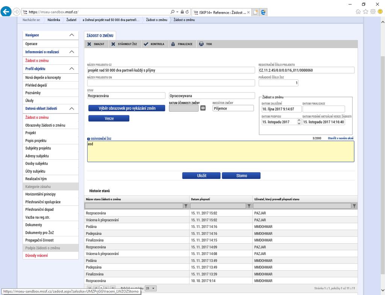
Task: Open Horizontální principy menu item
Action: [x=51, y=194]
